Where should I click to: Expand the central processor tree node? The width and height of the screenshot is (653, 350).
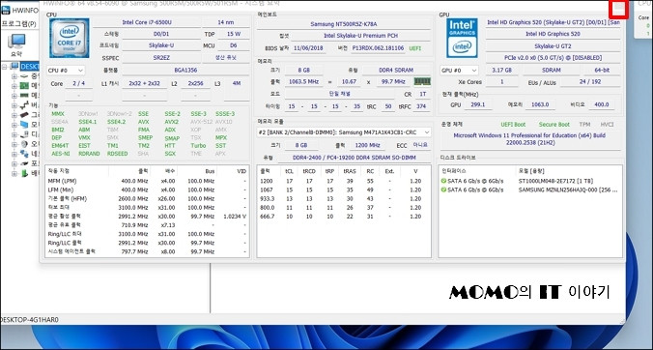pos(14,76)
